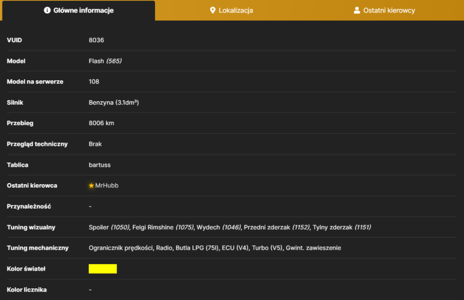Click the Przegląd techniczny value Brak
This screenshot has width=464, height=300.
point(95,144)
